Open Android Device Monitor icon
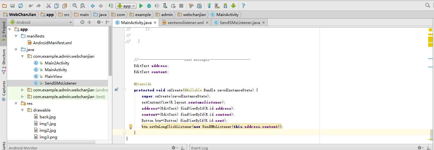The image size is (434, 150). click(233, 6)
